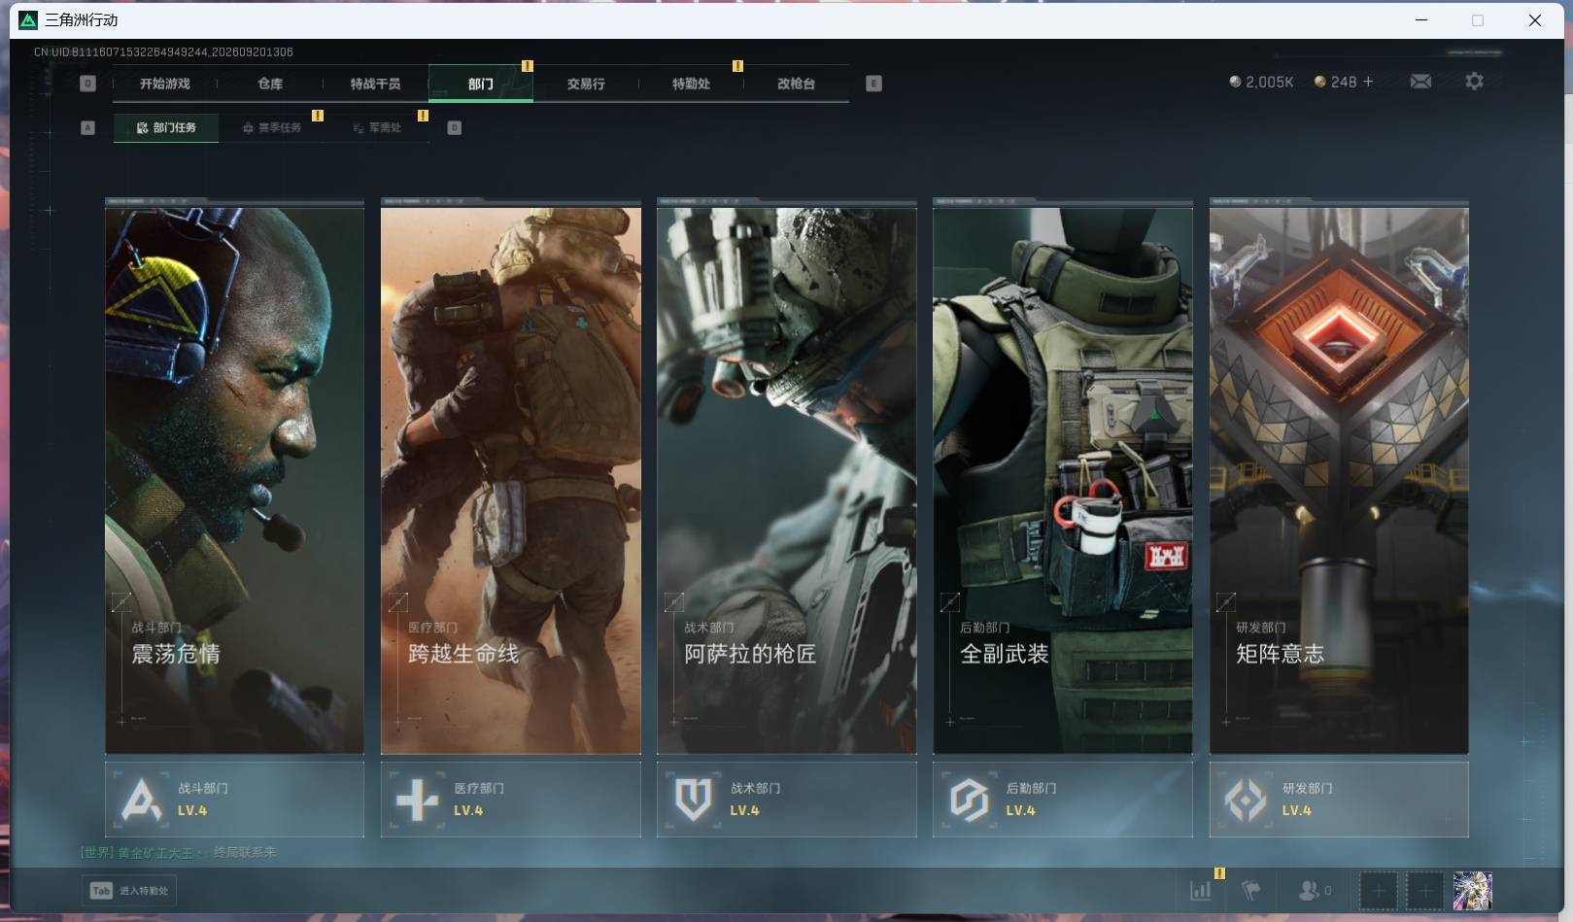Close the 三角洲行动 window
1573x922 pixels.
point(1535,19)
